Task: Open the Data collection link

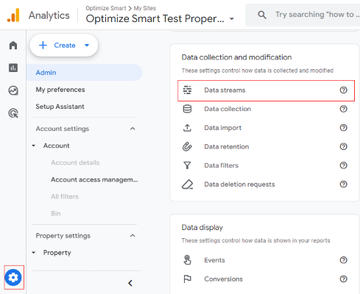Action: (227, 109)
